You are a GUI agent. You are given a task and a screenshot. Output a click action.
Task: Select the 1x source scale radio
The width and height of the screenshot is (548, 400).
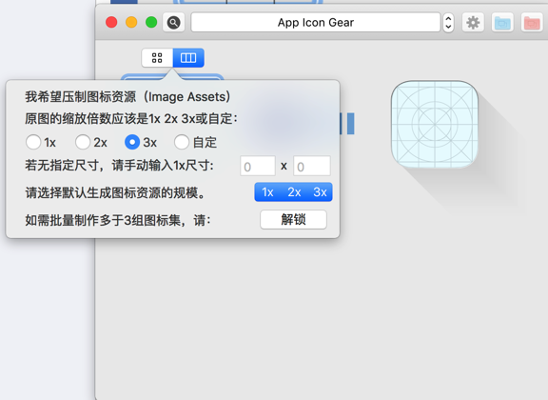coord(33,143)
